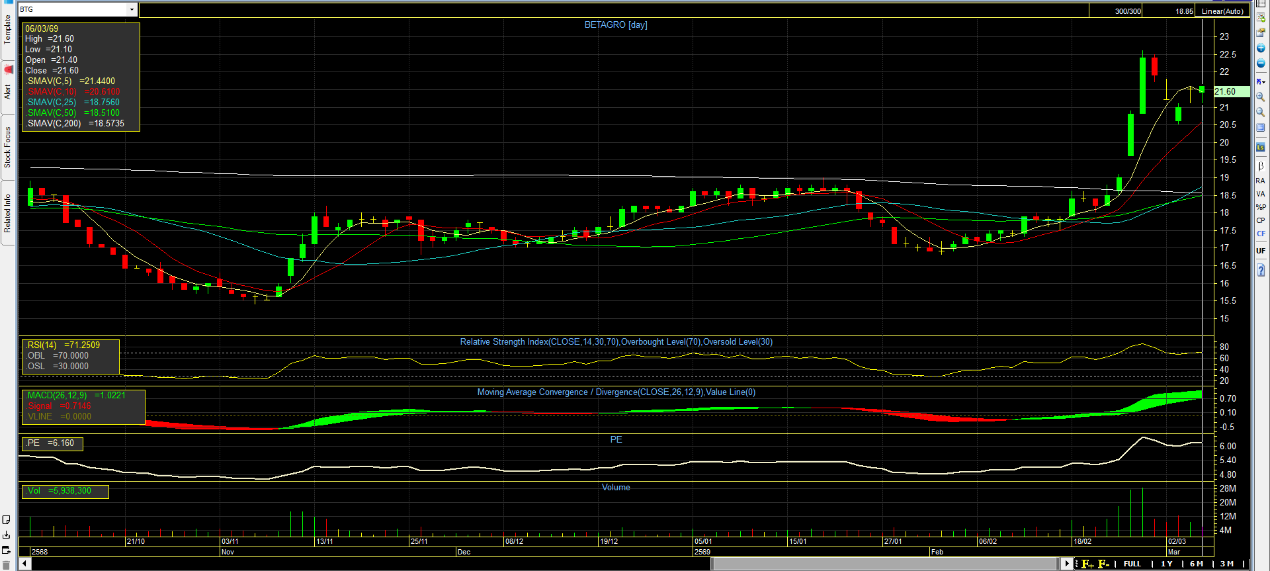Viewport: 1270px width, 571px height.
Task: Click the Moving Average Convergence / Divergence title
Action: pos(616,392)
